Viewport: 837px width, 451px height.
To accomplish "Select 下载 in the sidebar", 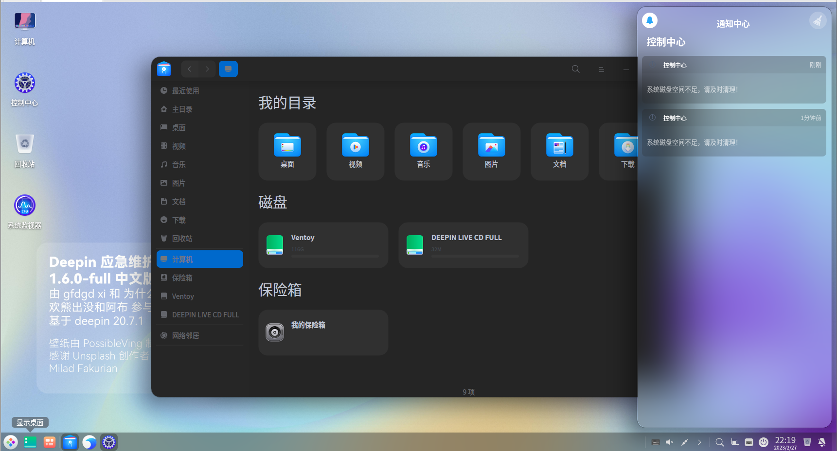I will pyautogui.click(x=200, y=220).
